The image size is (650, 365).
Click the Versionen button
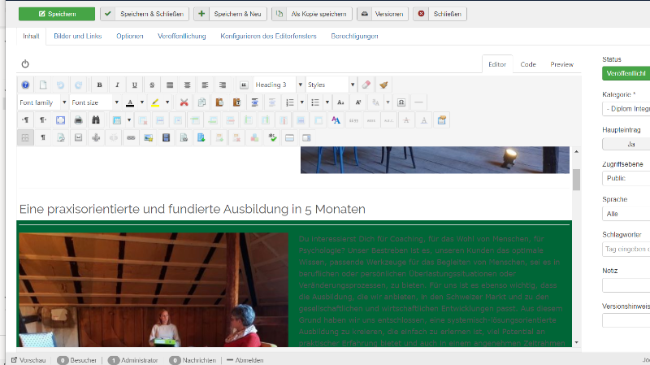tap(383, 14)
